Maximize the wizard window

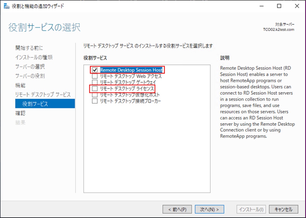point(279,6)
